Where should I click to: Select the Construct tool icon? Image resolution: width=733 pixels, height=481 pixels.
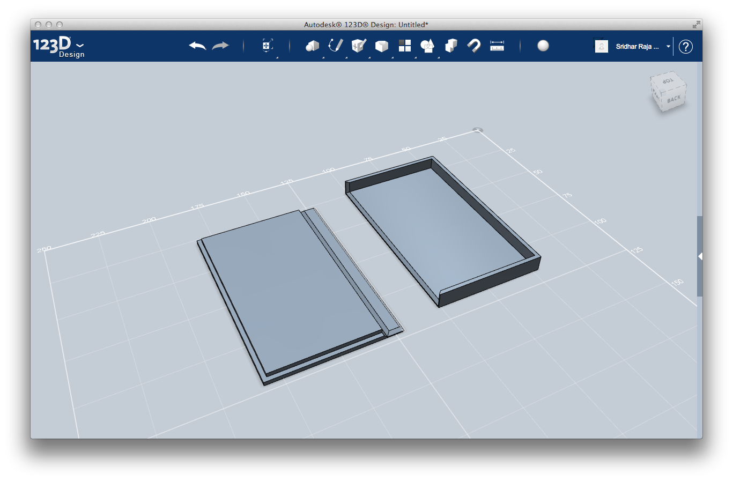coord(358,46)
